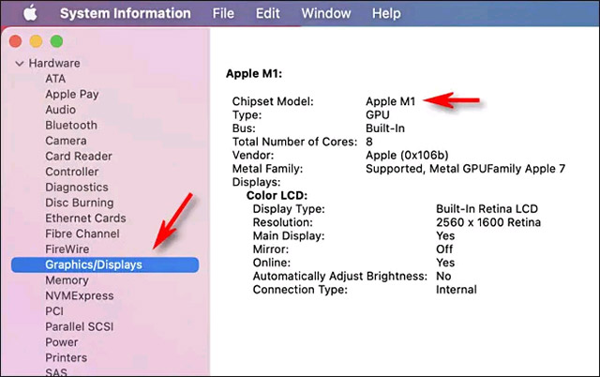Select NVMExpress in the sidebar

79,295
